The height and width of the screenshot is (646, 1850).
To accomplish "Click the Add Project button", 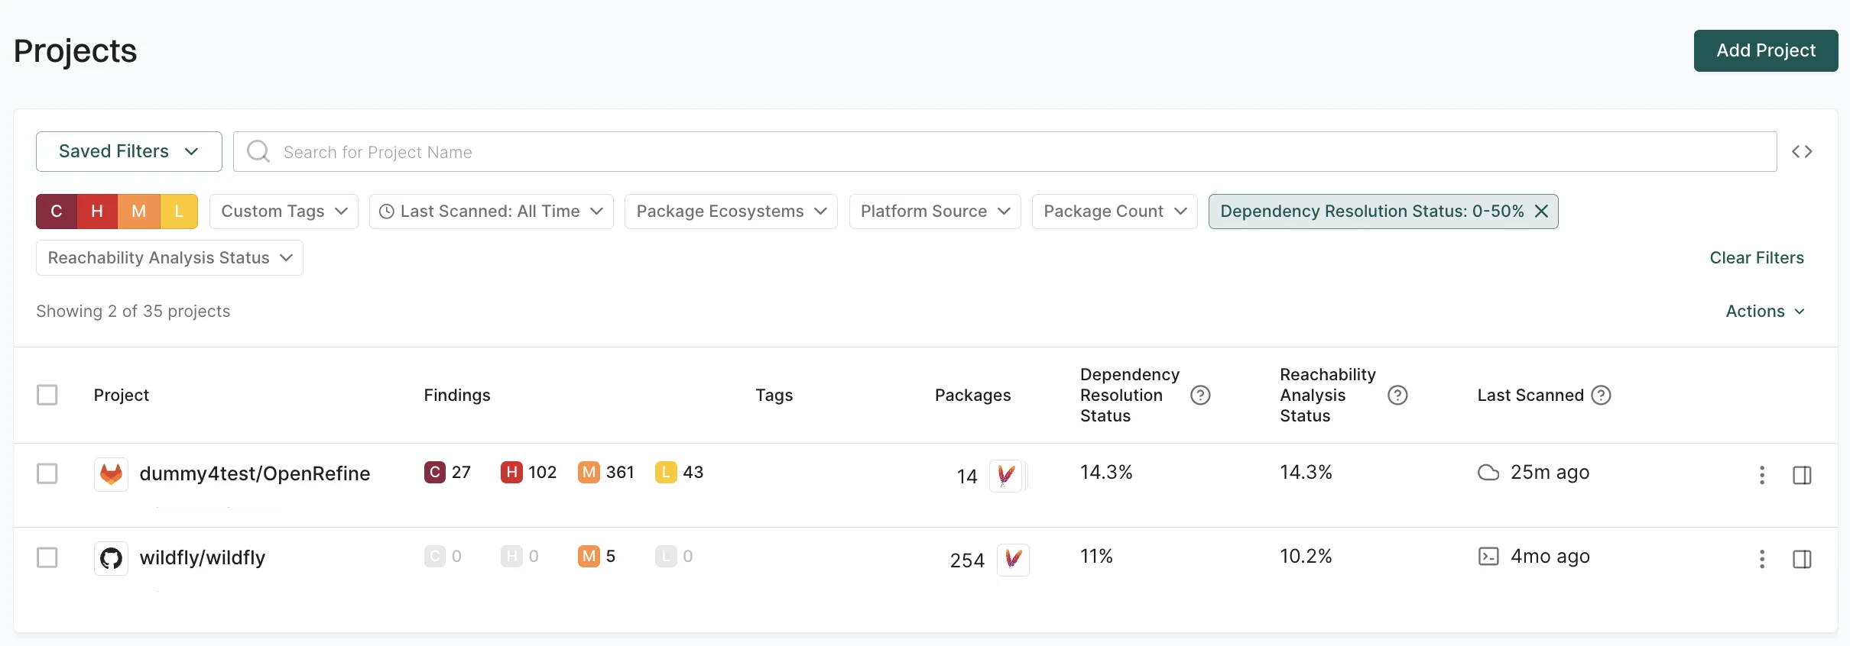I will (1765, 50).
